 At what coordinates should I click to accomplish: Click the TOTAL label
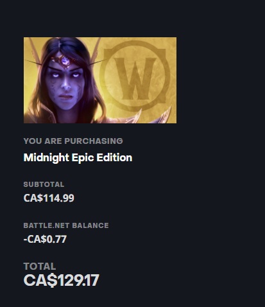point(40,267)
